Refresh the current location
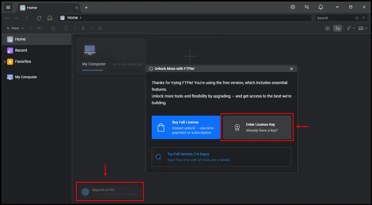372x205 pixels. [39, 18]
